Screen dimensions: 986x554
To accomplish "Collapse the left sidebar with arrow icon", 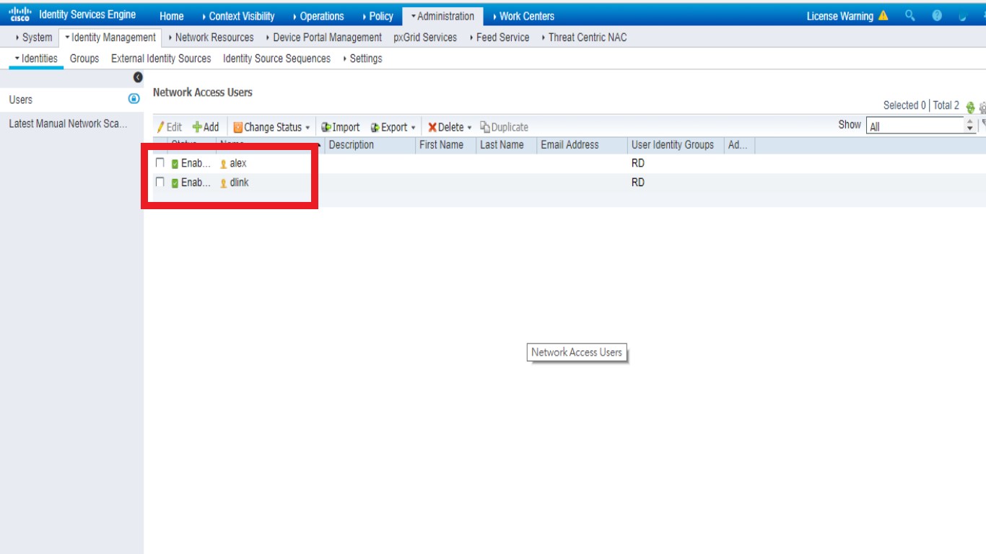I will (138, 77).
